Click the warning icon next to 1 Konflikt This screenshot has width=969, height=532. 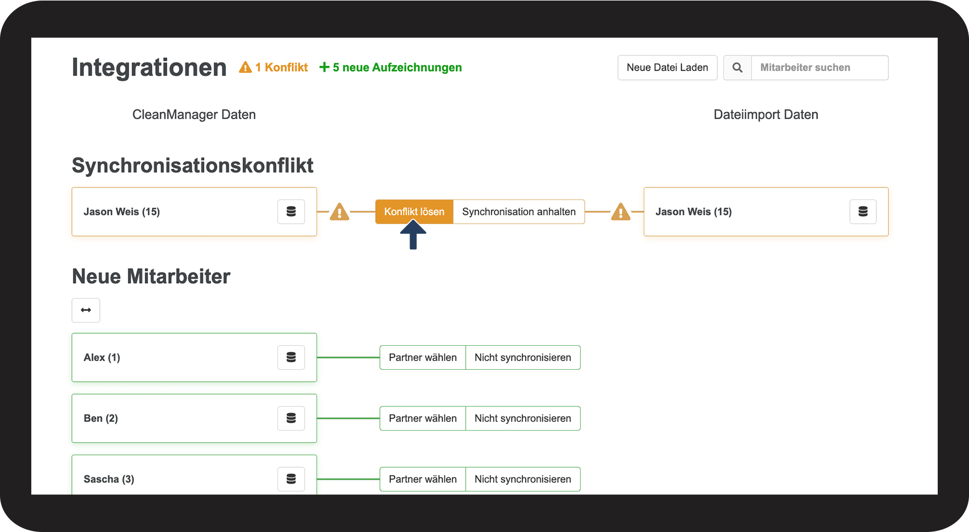[245, 67]
